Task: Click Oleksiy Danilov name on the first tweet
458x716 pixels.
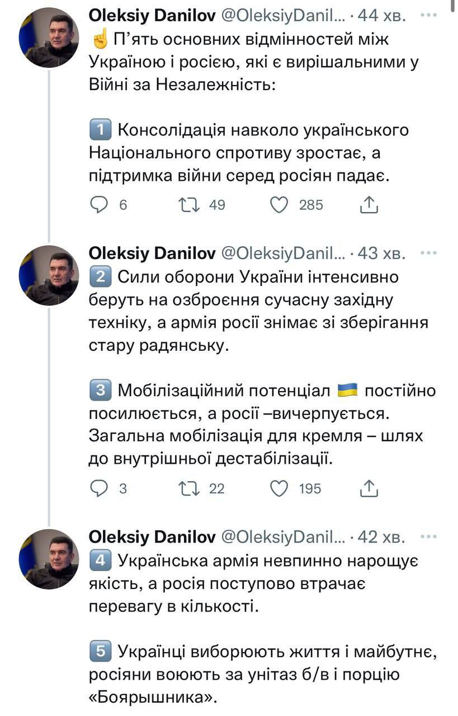Action: [152, 17]
